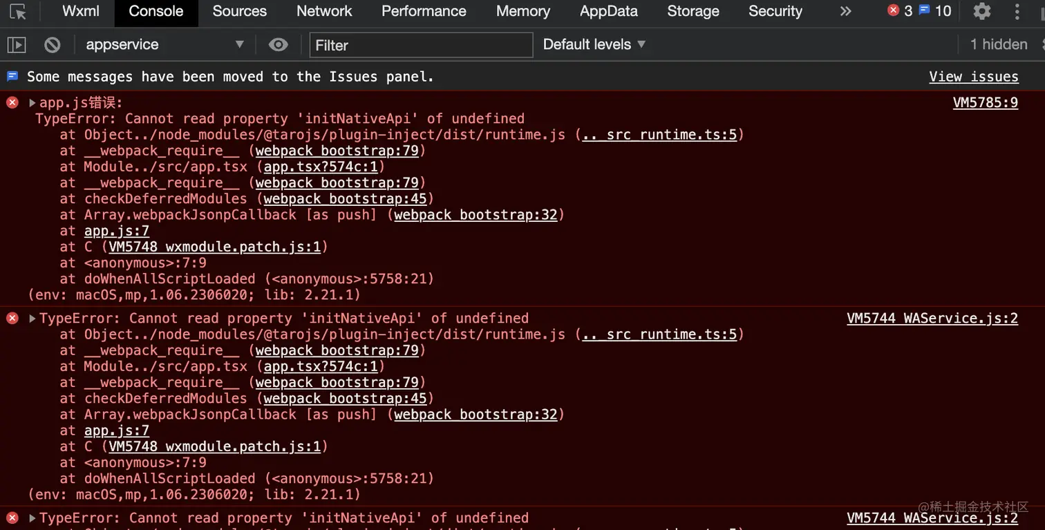Switch to the Storage tab

click(x=693, y=11)
